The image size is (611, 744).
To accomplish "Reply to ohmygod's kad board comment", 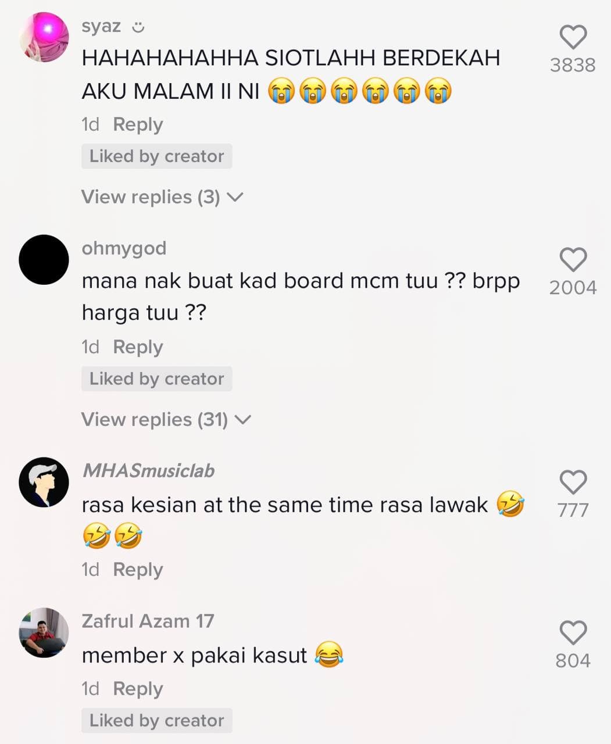I will pos(138,347).
